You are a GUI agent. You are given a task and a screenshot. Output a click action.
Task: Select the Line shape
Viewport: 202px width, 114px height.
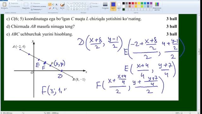coord(68,3)
